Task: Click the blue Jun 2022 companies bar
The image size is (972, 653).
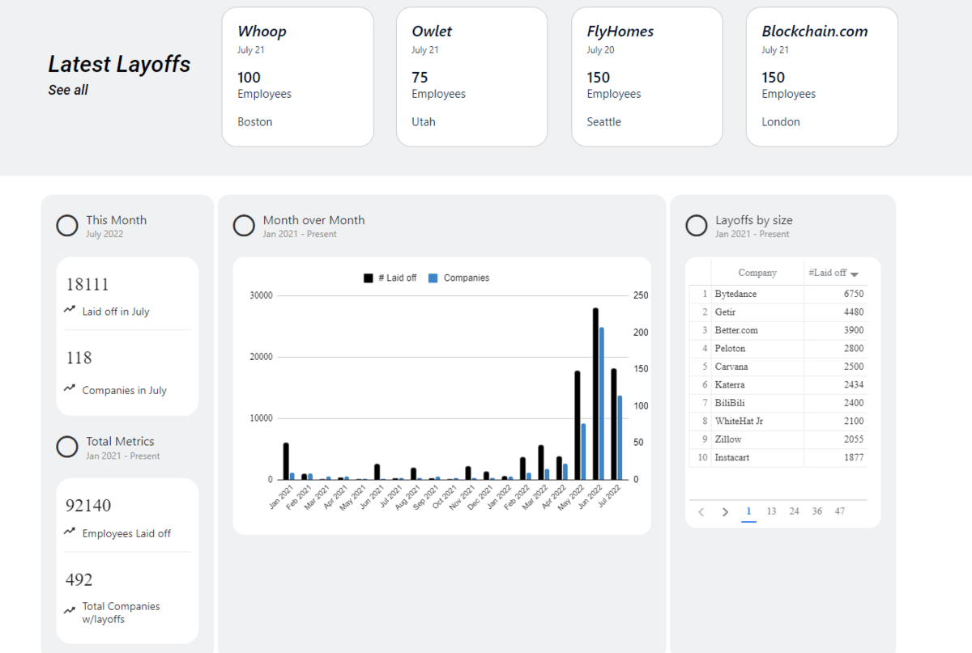Action: [x=602, y=403]
